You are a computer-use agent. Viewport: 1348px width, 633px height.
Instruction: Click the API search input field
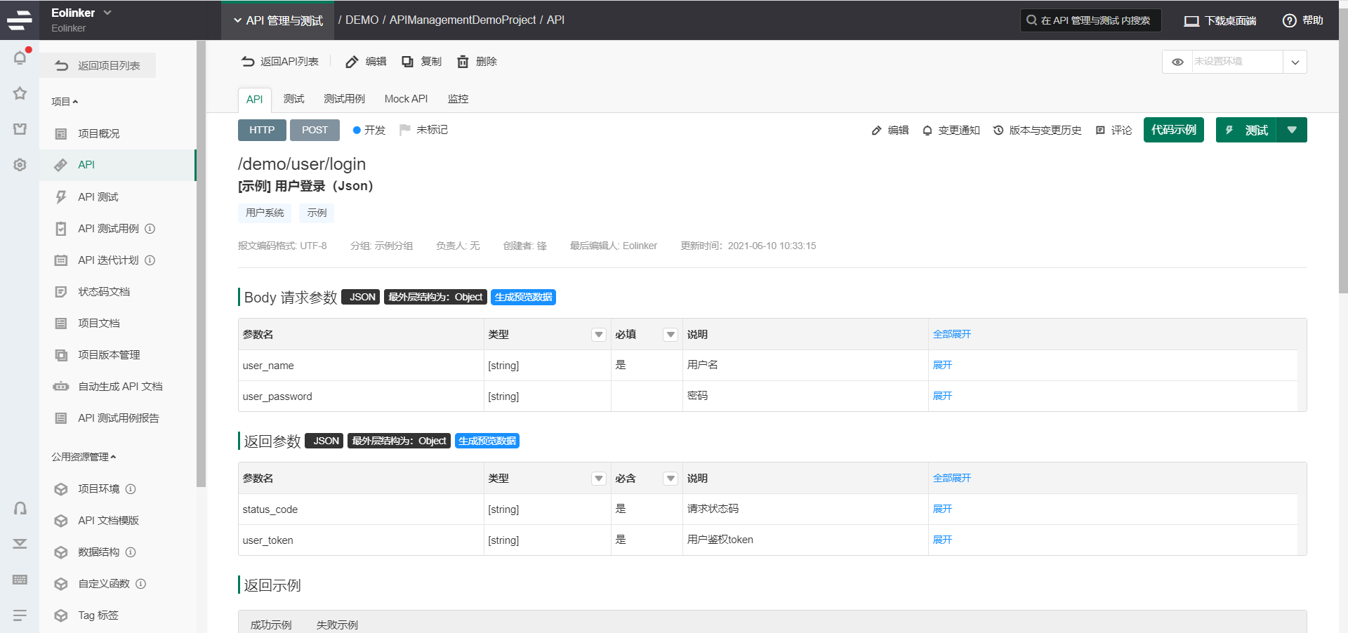1095,20
